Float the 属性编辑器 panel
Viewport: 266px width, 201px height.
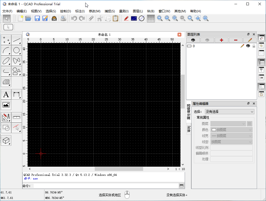point(248,103)
